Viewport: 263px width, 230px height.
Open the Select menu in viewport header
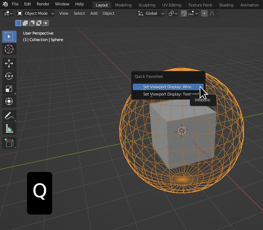click(x=80, y=13)
